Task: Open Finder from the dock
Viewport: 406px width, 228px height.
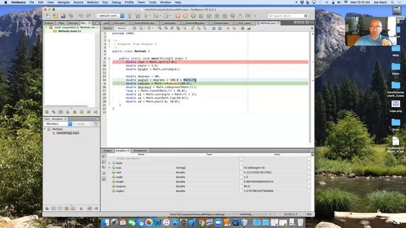Action: (105, 222)
